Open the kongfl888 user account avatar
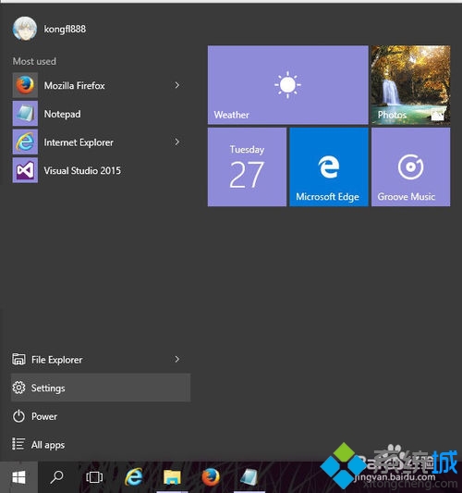This screenshot has width=462, height=493. pos(25,29)
